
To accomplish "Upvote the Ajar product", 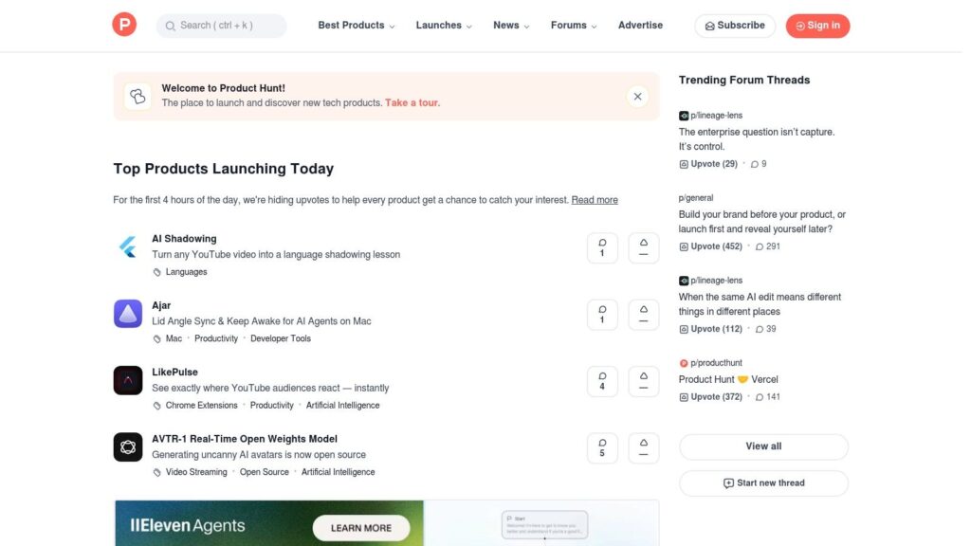I will (644, 315).
